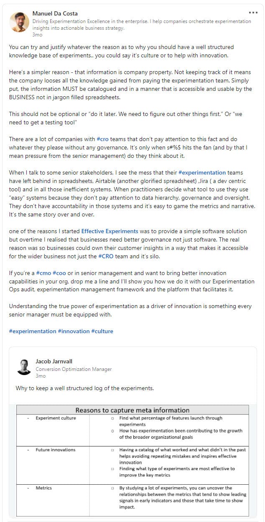The width and height of the screenshot is (265, 522).
Task: Visit the #innovation hashtag
Action: (74, 331)
